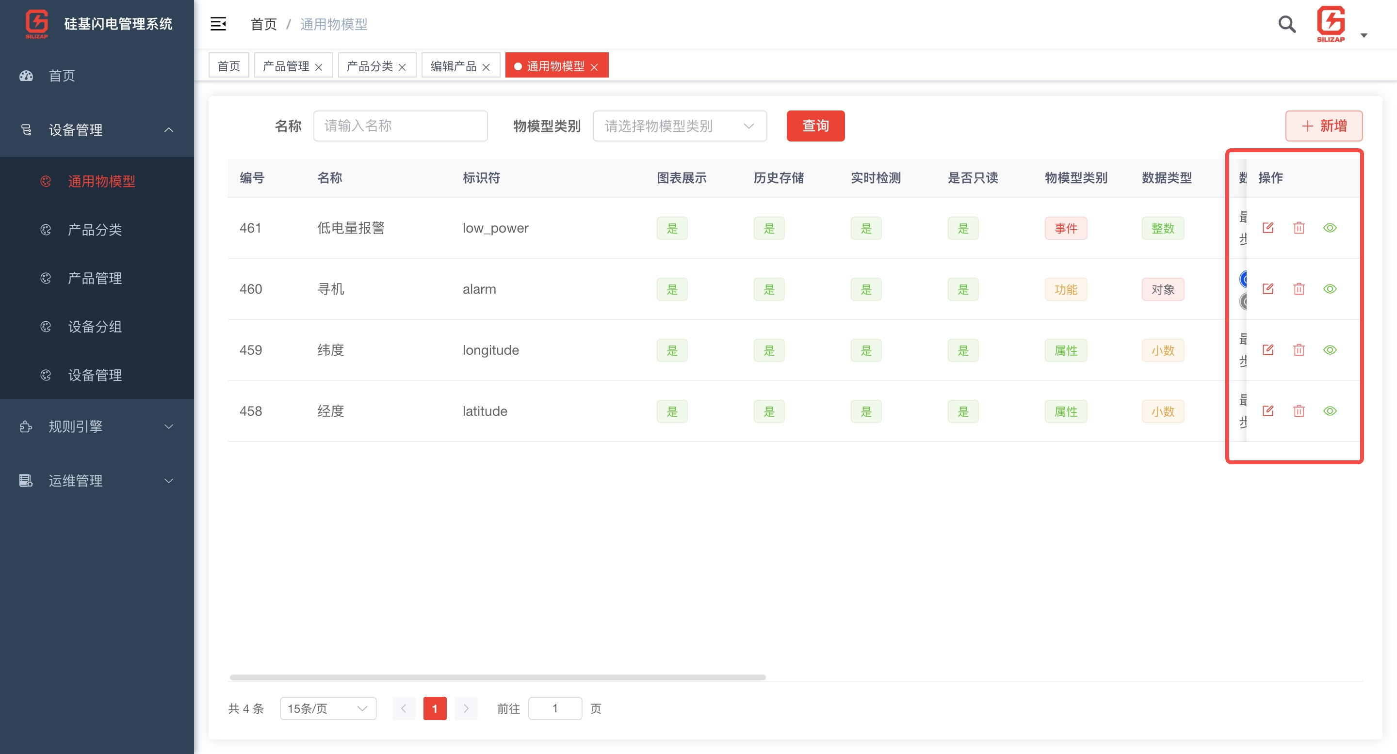This screenshot has width=1397, height=754.
Task: Open the 15条/页 page size dropdown
Action: point(327,708)
